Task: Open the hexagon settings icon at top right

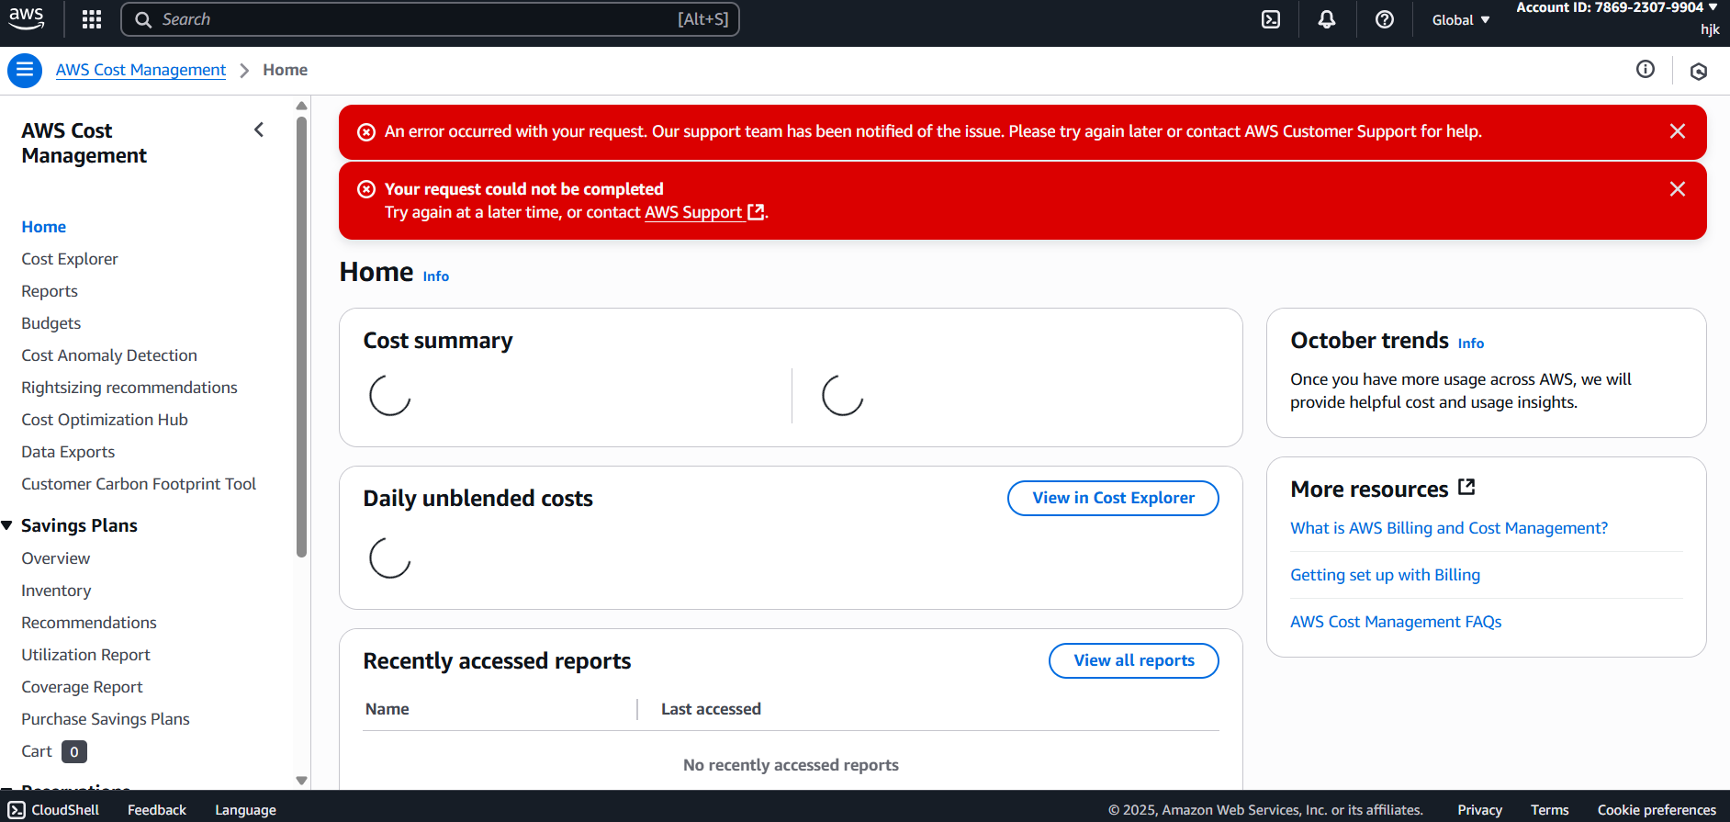Action: 1699,71
